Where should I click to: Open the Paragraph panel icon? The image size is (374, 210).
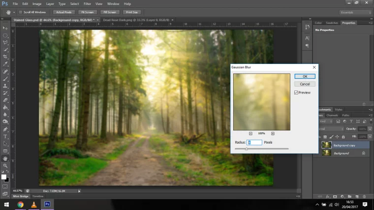point(307,46)
